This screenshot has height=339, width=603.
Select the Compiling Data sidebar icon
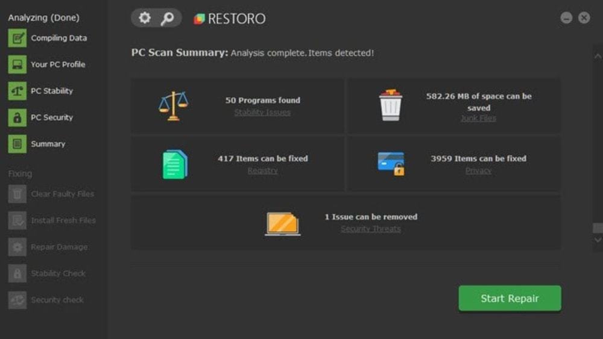point(17,38)
